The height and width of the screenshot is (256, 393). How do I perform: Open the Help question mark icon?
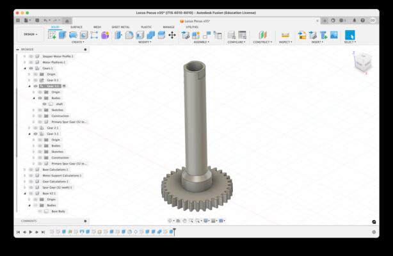click(x=363, y=20)
